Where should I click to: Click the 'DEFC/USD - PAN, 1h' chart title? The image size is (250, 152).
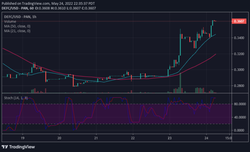[x=20, y=17]
